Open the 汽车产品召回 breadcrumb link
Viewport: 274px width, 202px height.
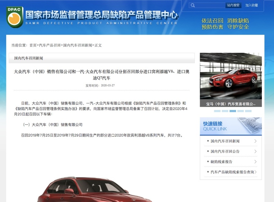click(50, 45)
